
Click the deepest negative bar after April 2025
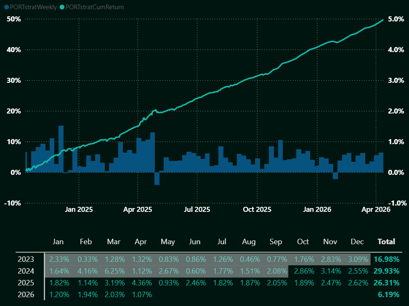[x=157, y=178]
